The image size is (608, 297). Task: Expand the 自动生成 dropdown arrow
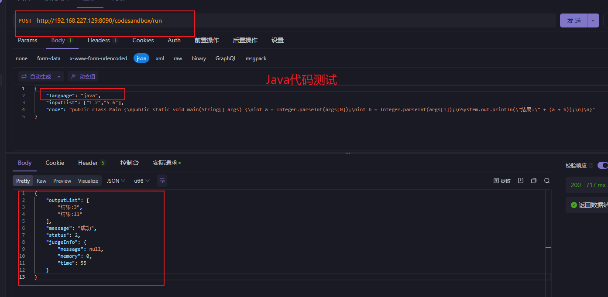[x=59, y=76]
